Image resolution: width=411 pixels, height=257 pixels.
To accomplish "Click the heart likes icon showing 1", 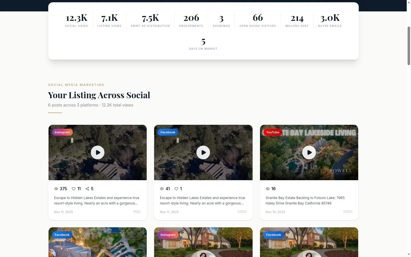I will click(x=176, y=189).
